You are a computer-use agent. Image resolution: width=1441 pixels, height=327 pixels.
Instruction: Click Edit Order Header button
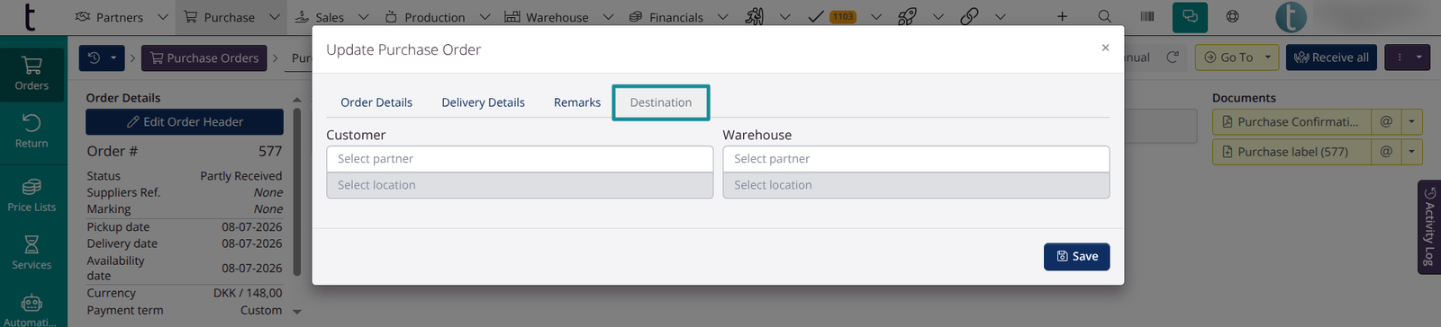coord(185,122)
